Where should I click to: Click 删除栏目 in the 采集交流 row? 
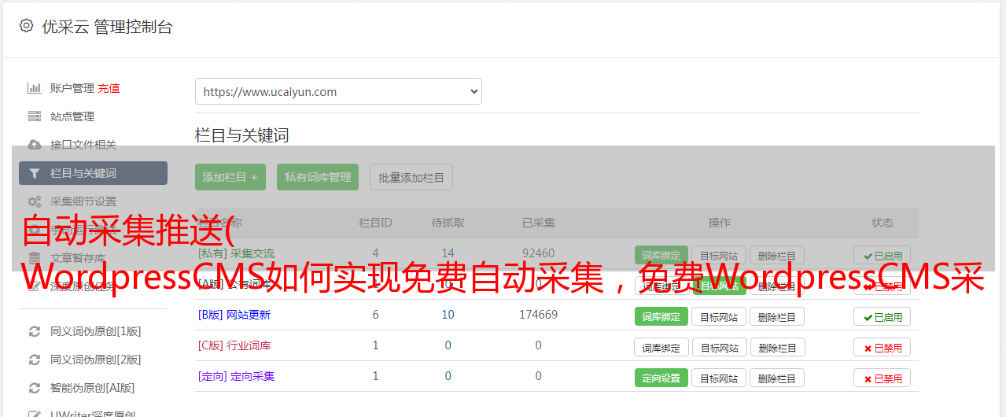pyautogui.click(x=777, y=255)
